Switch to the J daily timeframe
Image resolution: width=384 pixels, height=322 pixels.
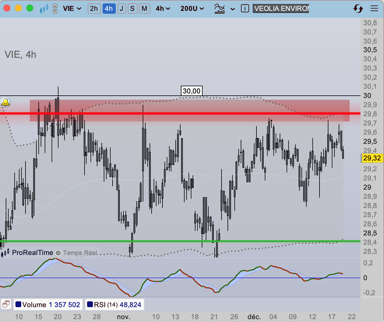click(122, 9)
